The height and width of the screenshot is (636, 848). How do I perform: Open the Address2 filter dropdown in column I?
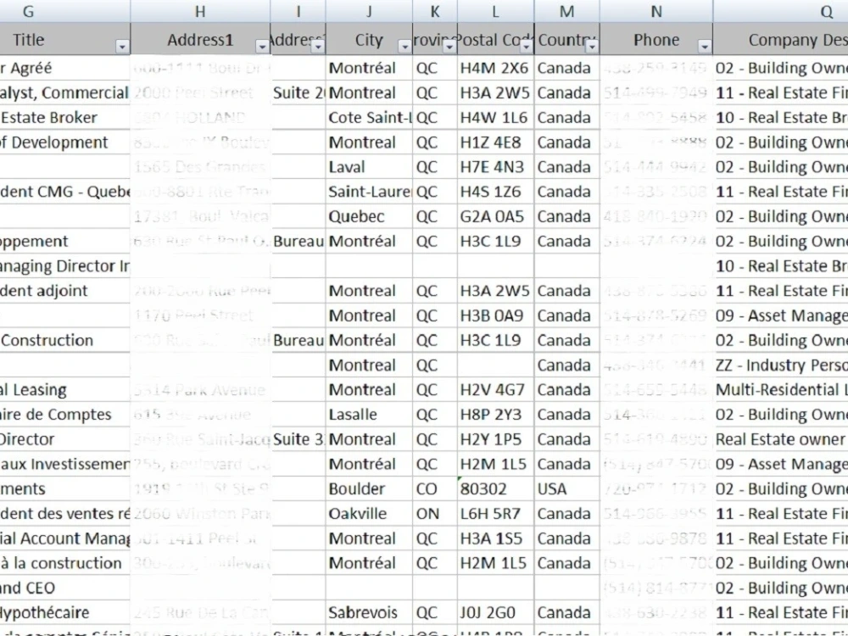tap(318, 47)
